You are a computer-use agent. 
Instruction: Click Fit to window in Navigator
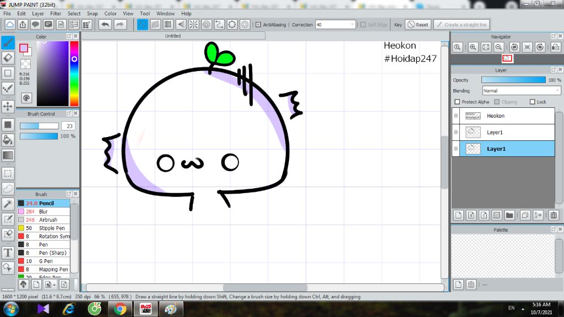click(x=486, y=47)
